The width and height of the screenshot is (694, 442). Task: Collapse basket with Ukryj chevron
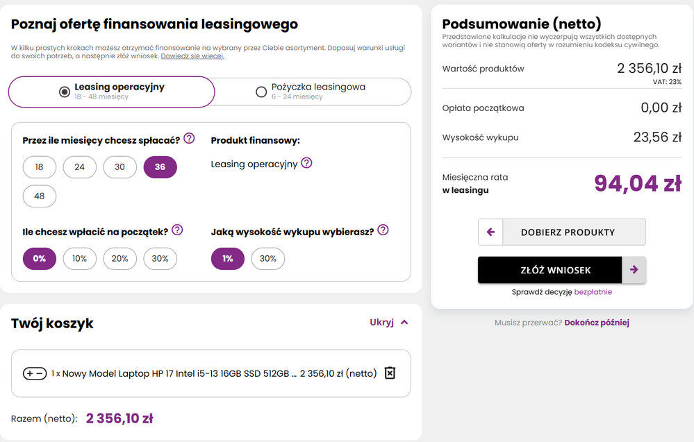(404, 322)
